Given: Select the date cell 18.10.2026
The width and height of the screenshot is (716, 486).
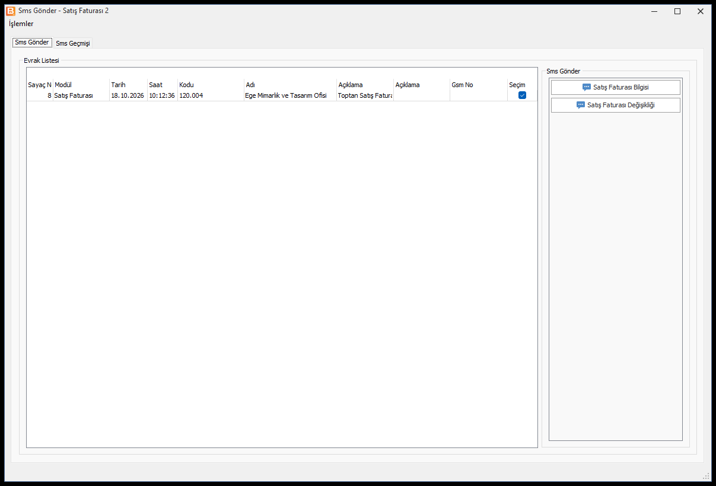Looking at the screenshot, I should pyautogui.click(x=128, y=95).
